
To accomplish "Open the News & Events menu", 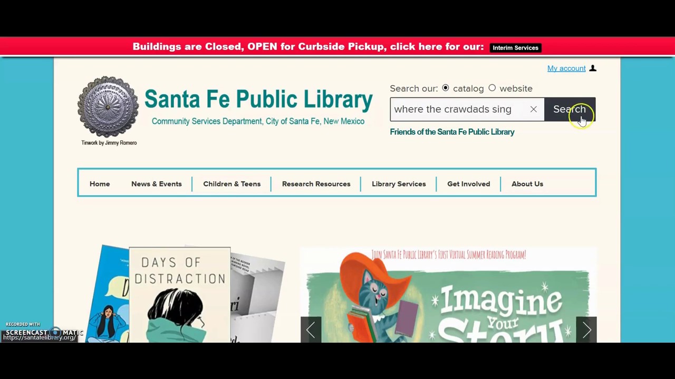I will (x=156, y=184).
